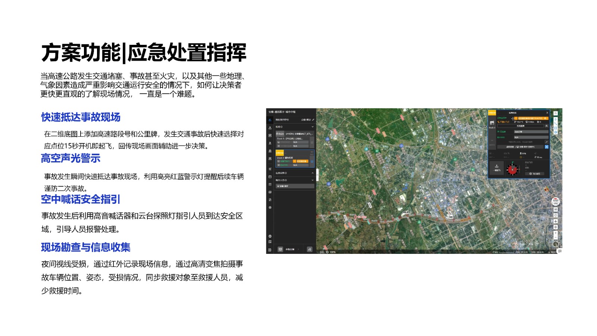Click the multi-screen view icon button

pyautogui.click(x=280, y=249)
